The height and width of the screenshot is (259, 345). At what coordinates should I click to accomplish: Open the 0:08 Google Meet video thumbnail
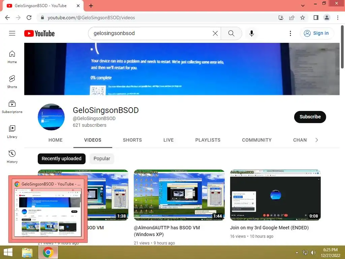[275, 195]
